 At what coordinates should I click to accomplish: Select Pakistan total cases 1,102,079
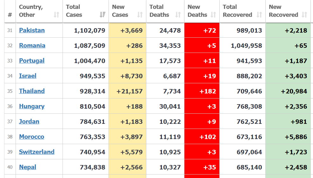90,30
